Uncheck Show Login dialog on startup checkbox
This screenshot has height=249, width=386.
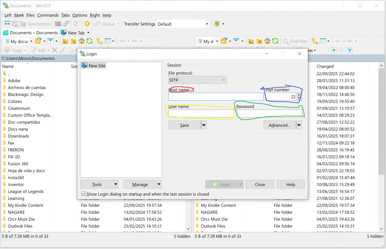click(84, 194)
